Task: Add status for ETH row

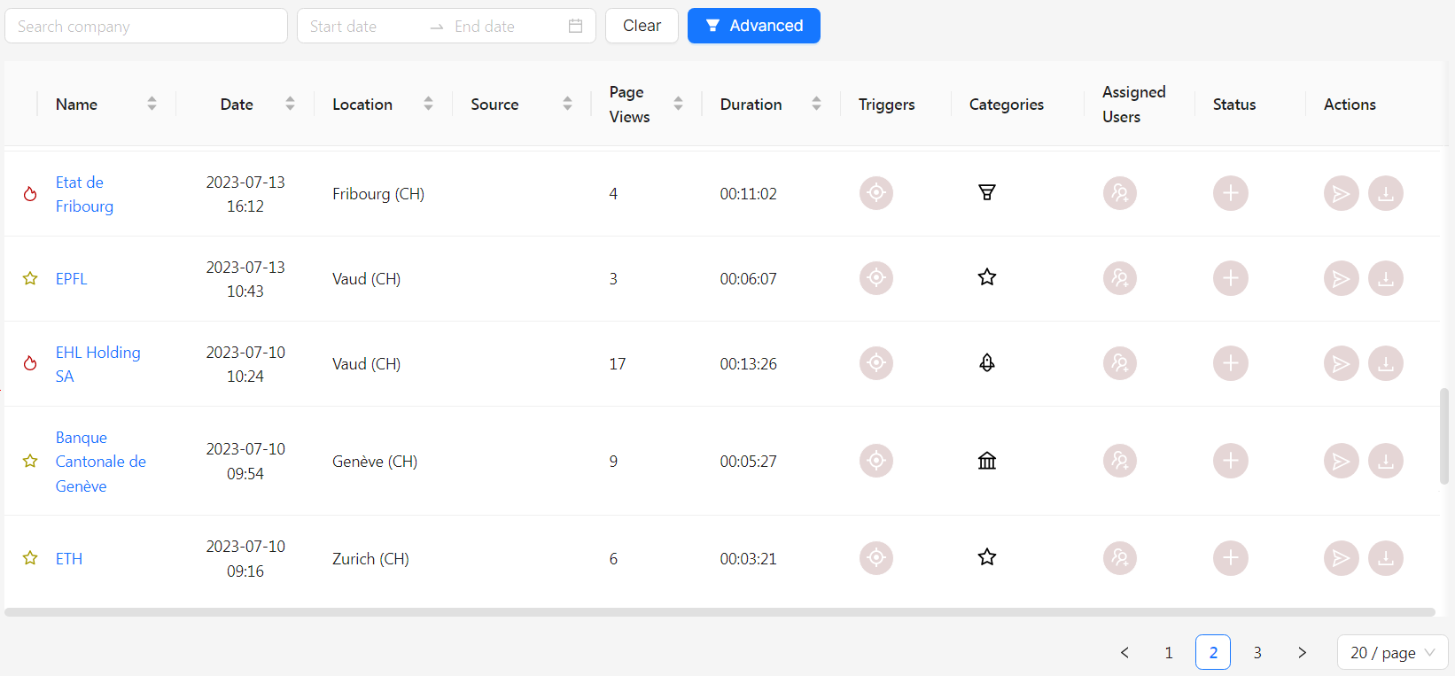Action: (1231, 558)
